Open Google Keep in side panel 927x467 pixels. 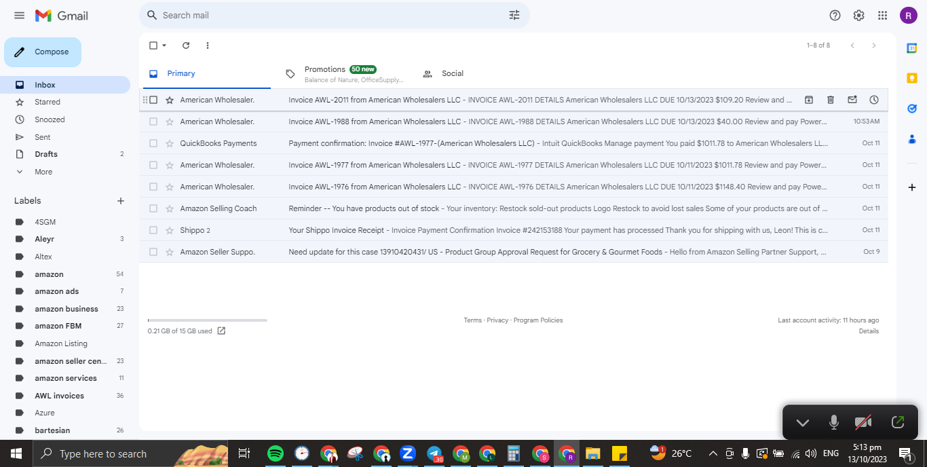912,78
